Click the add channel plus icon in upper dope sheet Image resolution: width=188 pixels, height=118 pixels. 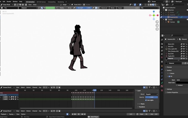(44, 87)
